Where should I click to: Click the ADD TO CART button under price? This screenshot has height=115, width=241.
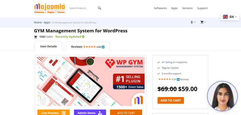coord(171,100)
